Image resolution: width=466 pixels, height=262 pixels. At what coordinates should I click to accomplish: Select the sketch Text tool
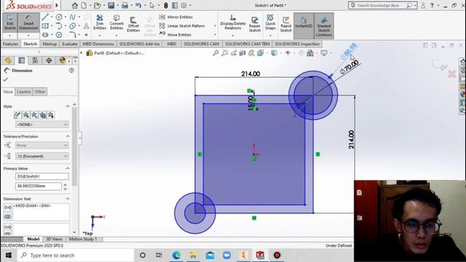[x=86, y=26]
